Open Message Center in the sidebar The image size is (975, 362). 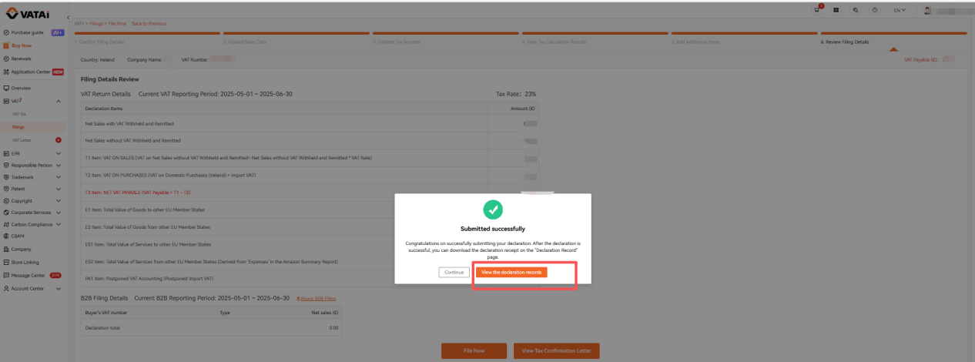(x=34, y=275)
